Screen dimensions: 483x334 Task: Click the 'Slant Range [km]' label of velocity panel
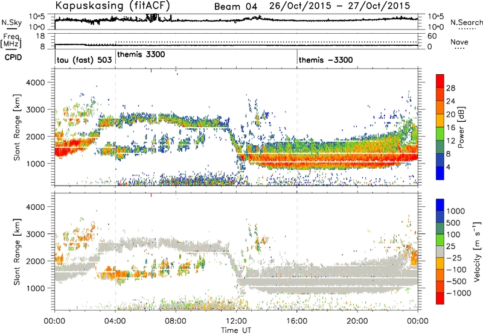(x=17, y=252)
